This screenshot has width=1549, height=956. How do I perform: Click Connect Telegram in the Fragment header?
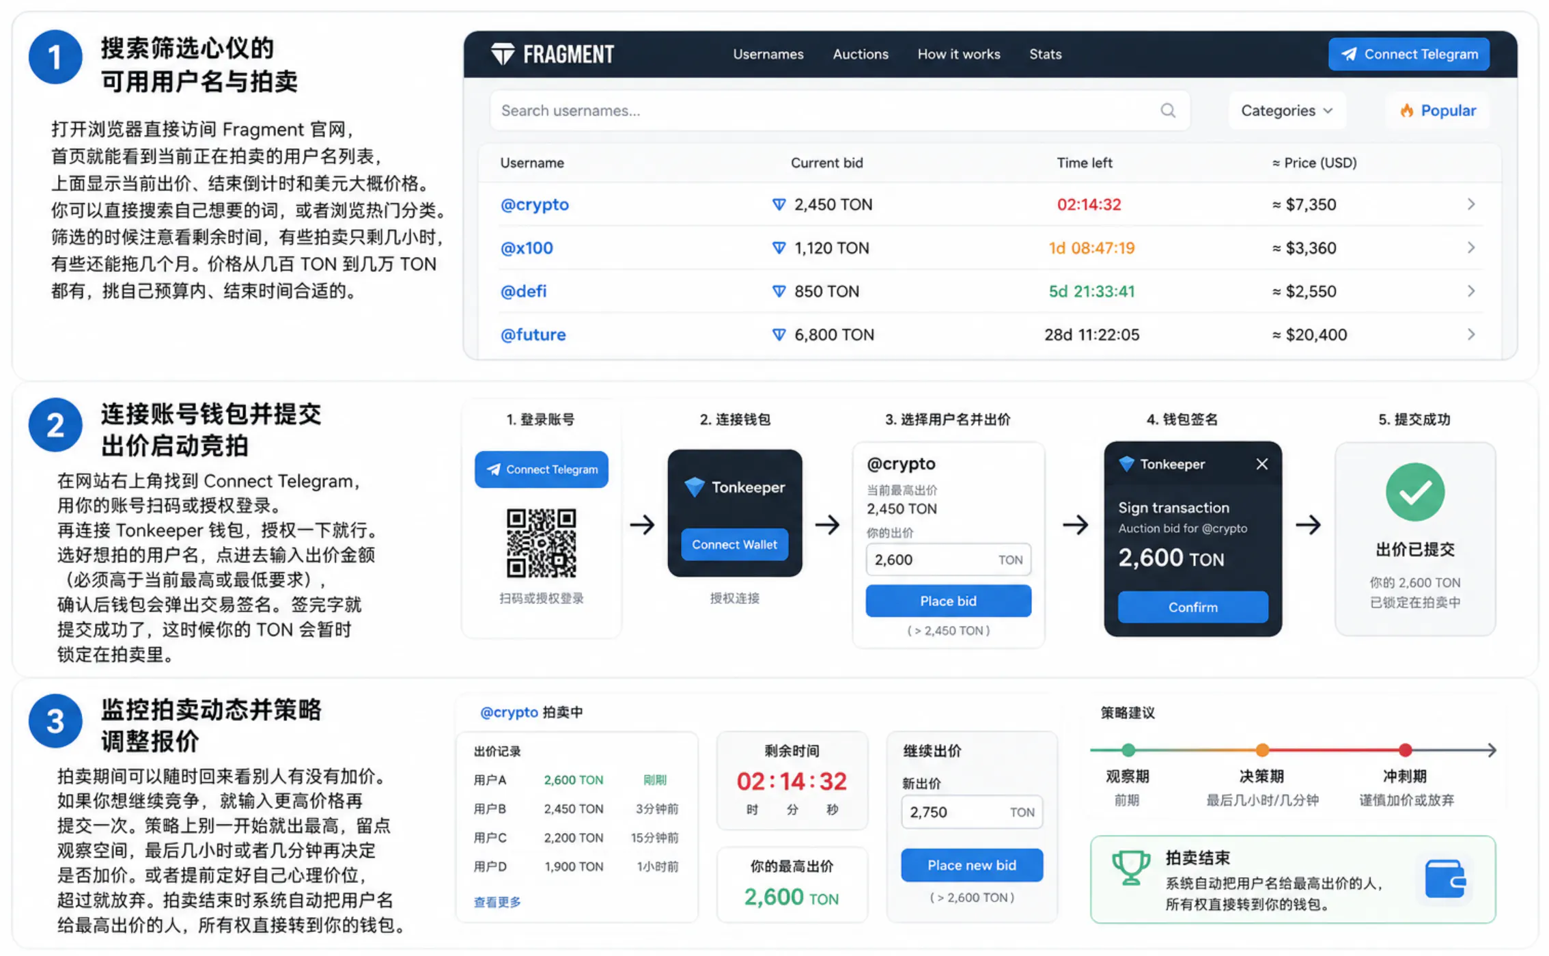coord(1408,54)
